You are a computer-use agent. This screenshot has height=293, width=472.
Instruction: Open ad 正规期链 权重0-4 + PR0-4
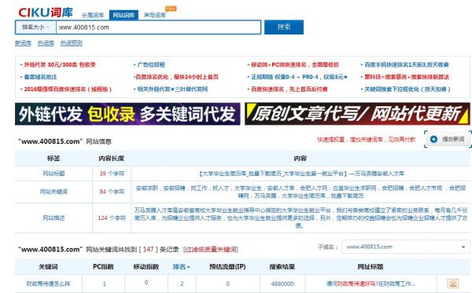tap(299, 77)
